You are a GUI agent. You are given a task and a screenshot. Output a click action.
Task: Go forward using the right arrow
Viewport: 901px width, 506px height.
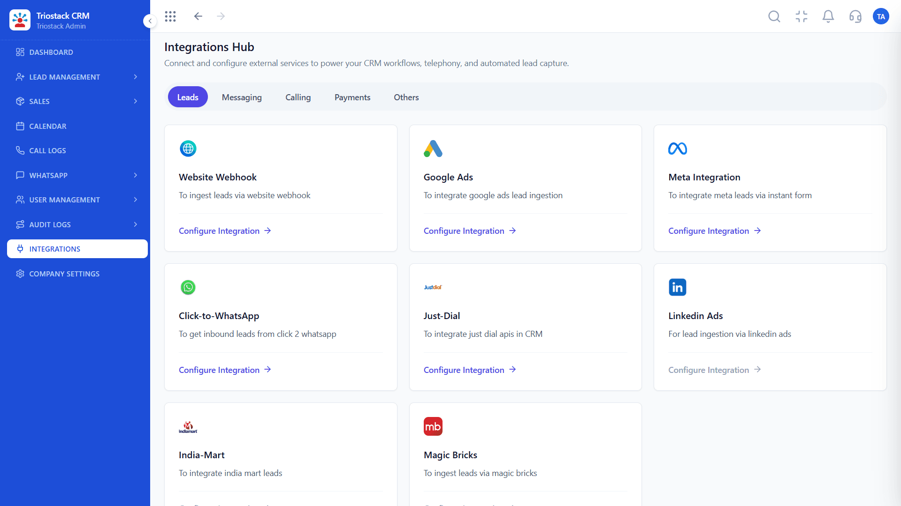[221, 16]
